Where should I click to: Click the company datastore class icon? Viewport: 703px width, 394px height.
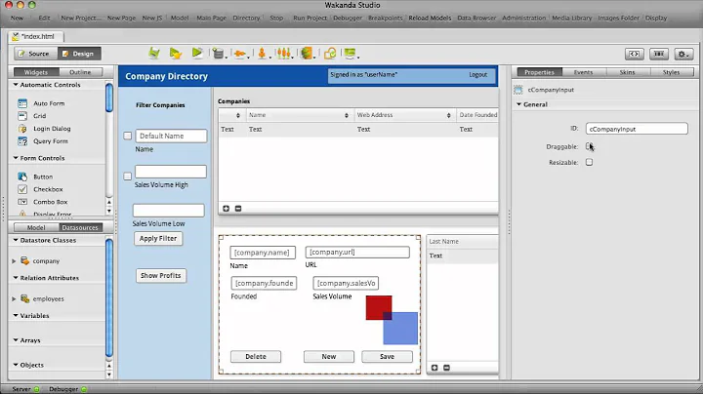(x=25, y=260)
